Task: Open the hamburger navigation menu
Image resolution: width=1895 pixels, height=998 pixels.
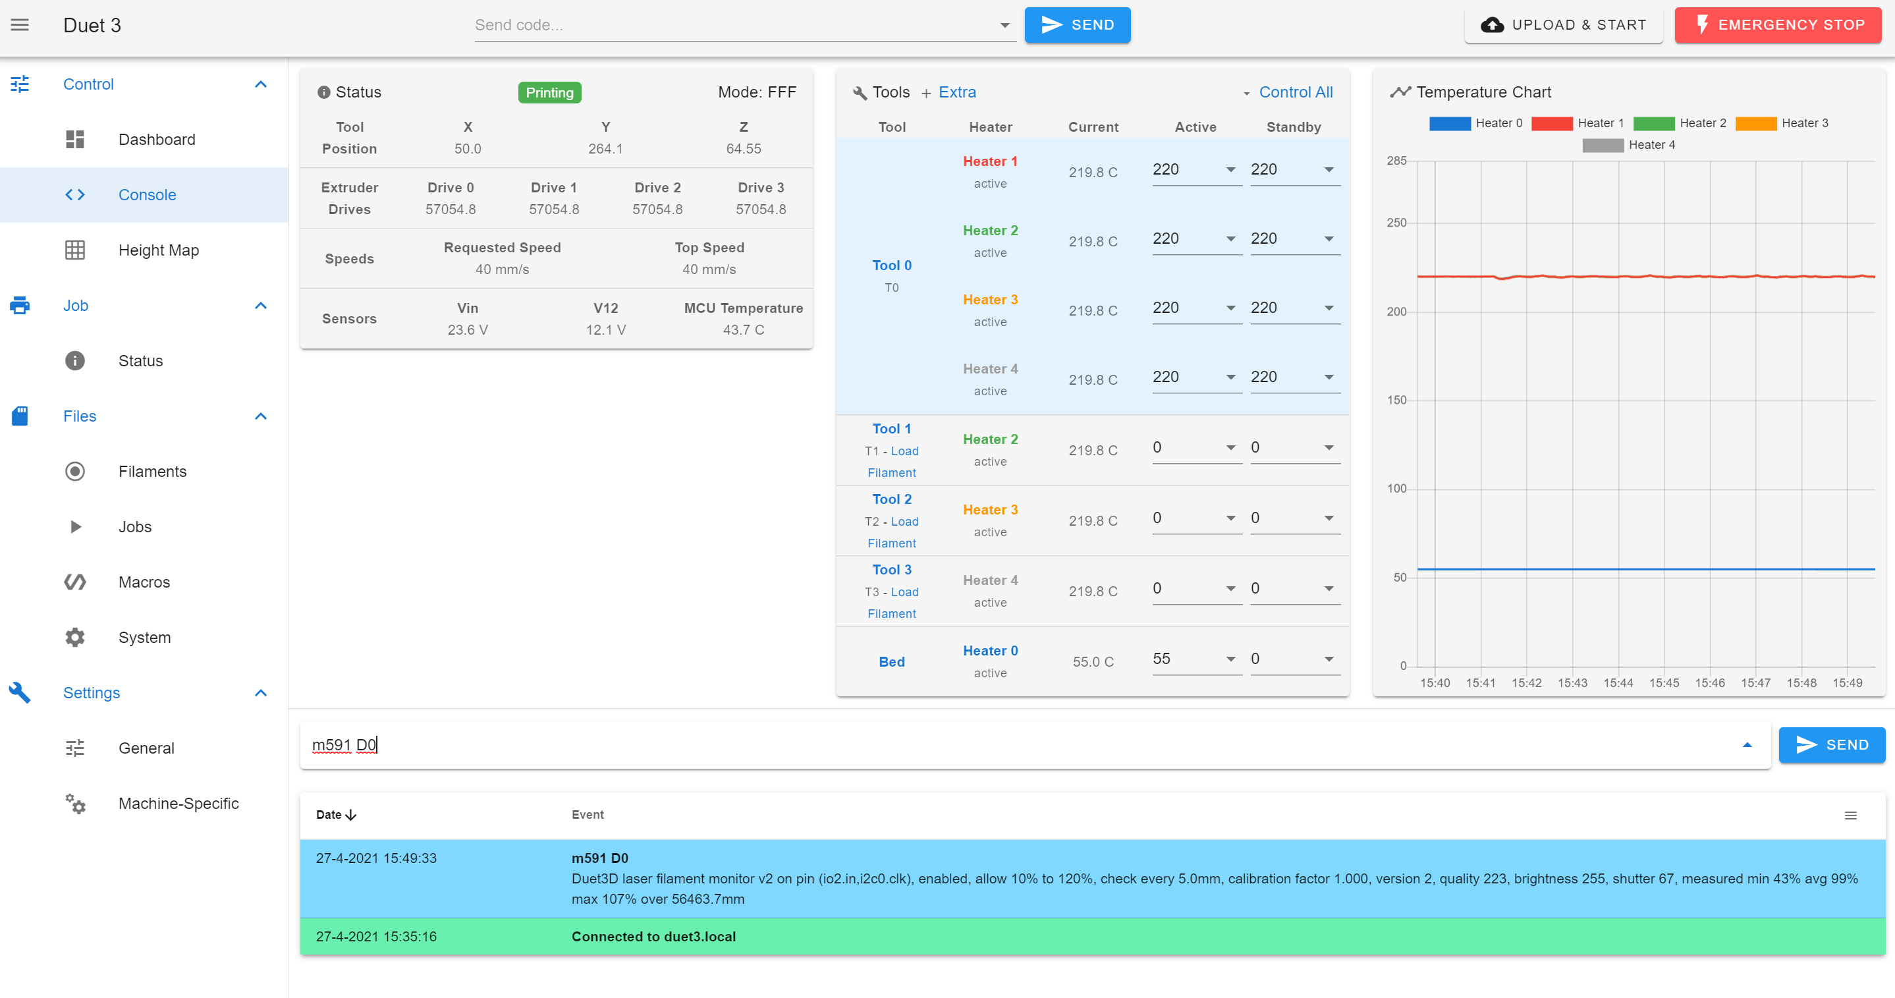Action: [x=20, y=25]
